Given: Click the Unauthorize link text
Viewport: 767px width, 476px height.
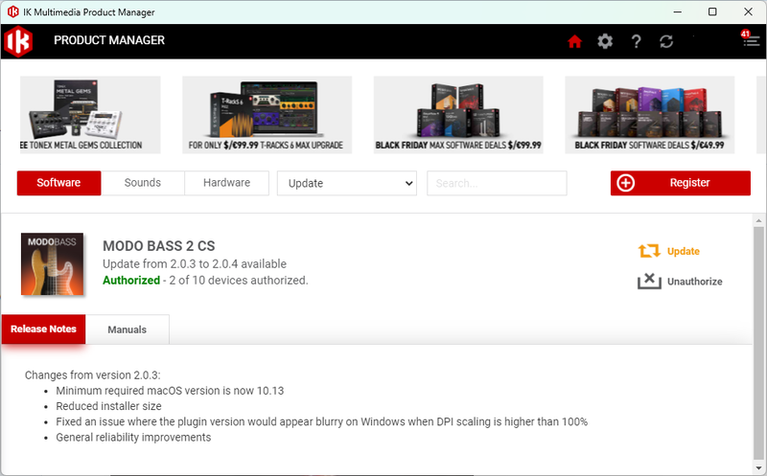Looking at the screenshot, I should coord(694,282).
